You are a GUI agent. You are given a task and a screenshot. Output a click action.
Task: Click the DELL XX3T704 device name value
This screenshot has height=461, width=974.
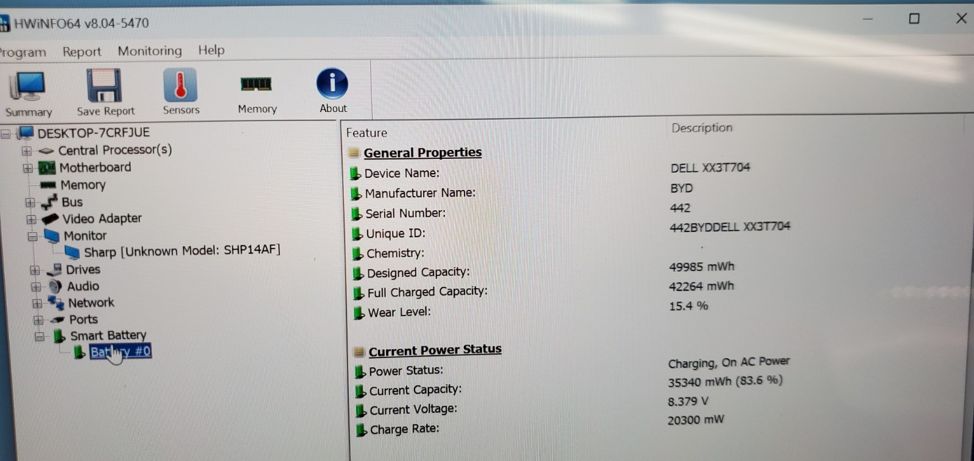(x=710, y=167)
